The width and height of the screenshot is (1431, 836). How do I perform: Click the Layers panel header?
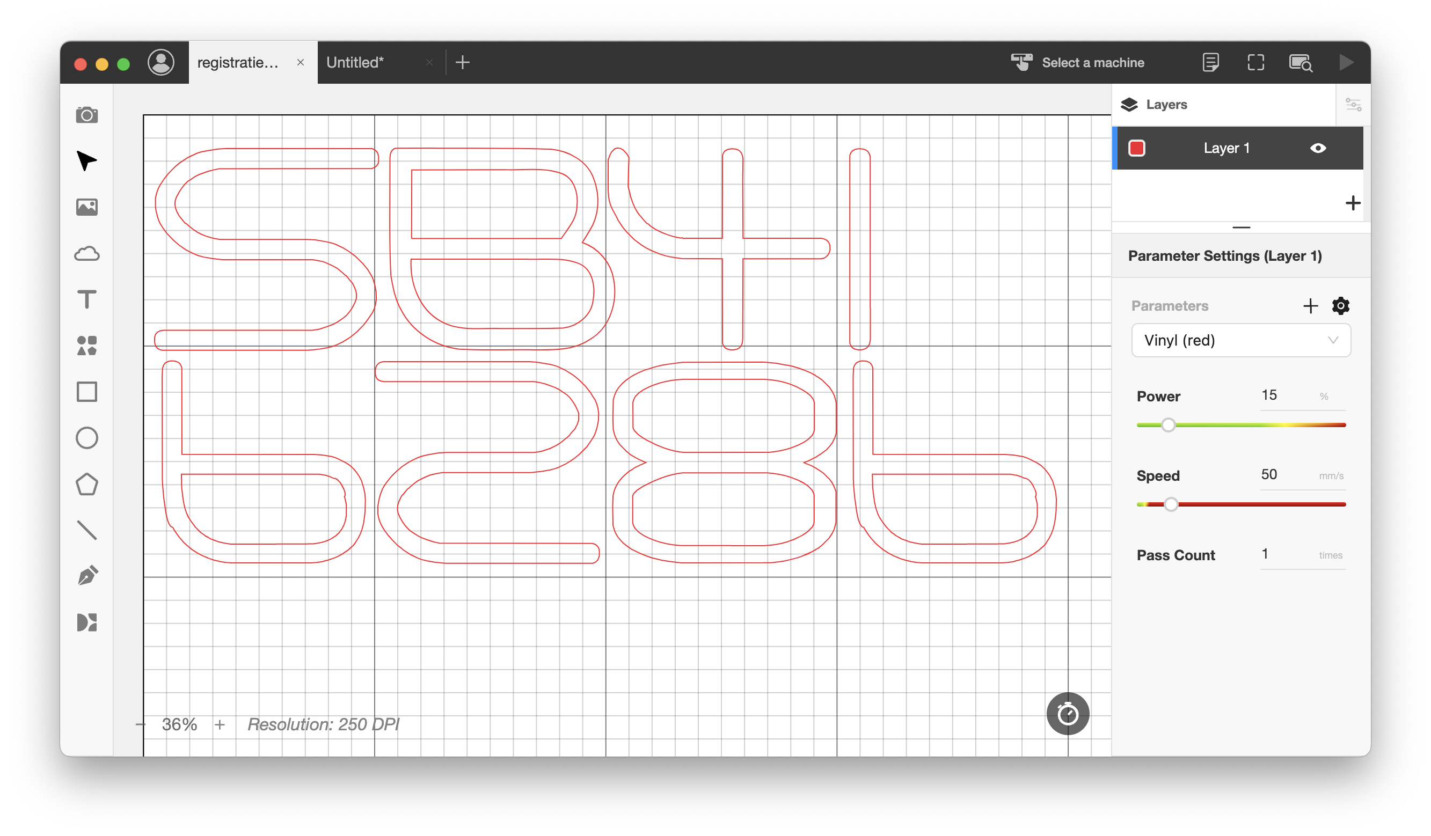click(x=1224, y=105)
